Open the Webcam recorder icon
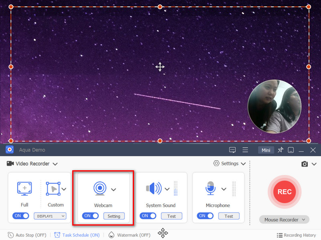Viewport: 321px width, 240px height. (100, 189)
